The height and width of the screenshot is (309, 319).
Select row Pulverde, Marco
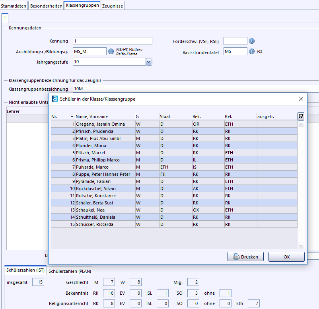174,167
